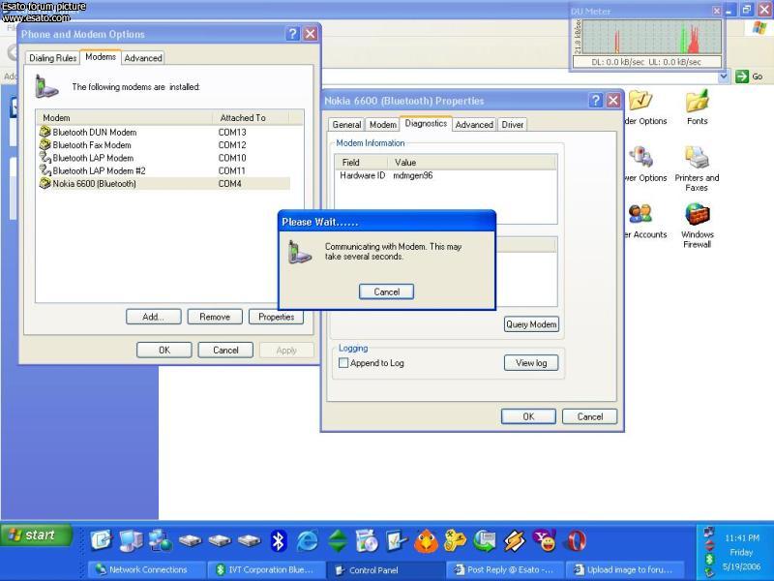This screenshot has height=581, width=774.
Task: Click the 11:41 PM system tray clock
Action: click(742, 538)
